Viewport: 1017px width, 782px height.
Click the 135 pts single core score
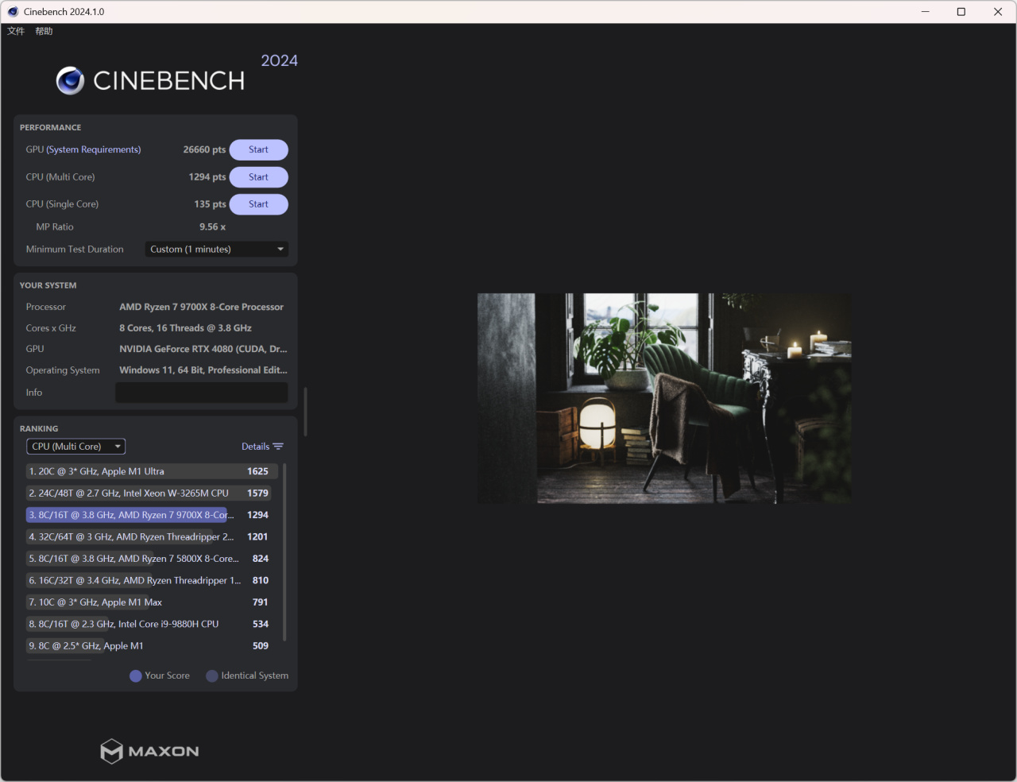coord(210,204)
